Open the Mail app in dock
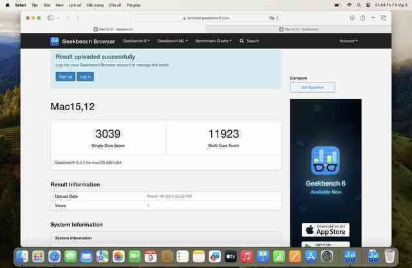Screen dimensions: 412x268 coord(86,256)
